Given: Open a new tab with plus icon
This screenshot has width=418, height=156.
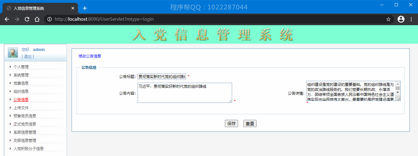Looking at the screenshot, I should click(x=85, y=8).
